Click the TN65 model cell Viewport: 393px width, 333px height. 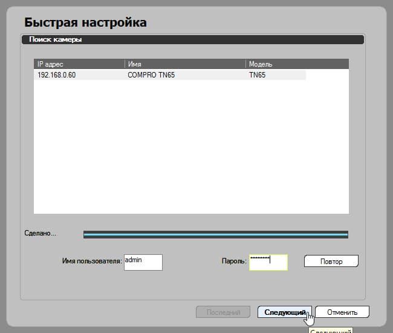[x=257, y=75]
